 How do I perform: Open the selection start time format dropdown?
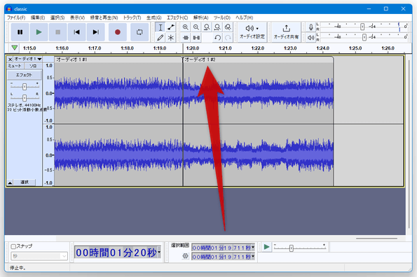pos(252,248)
